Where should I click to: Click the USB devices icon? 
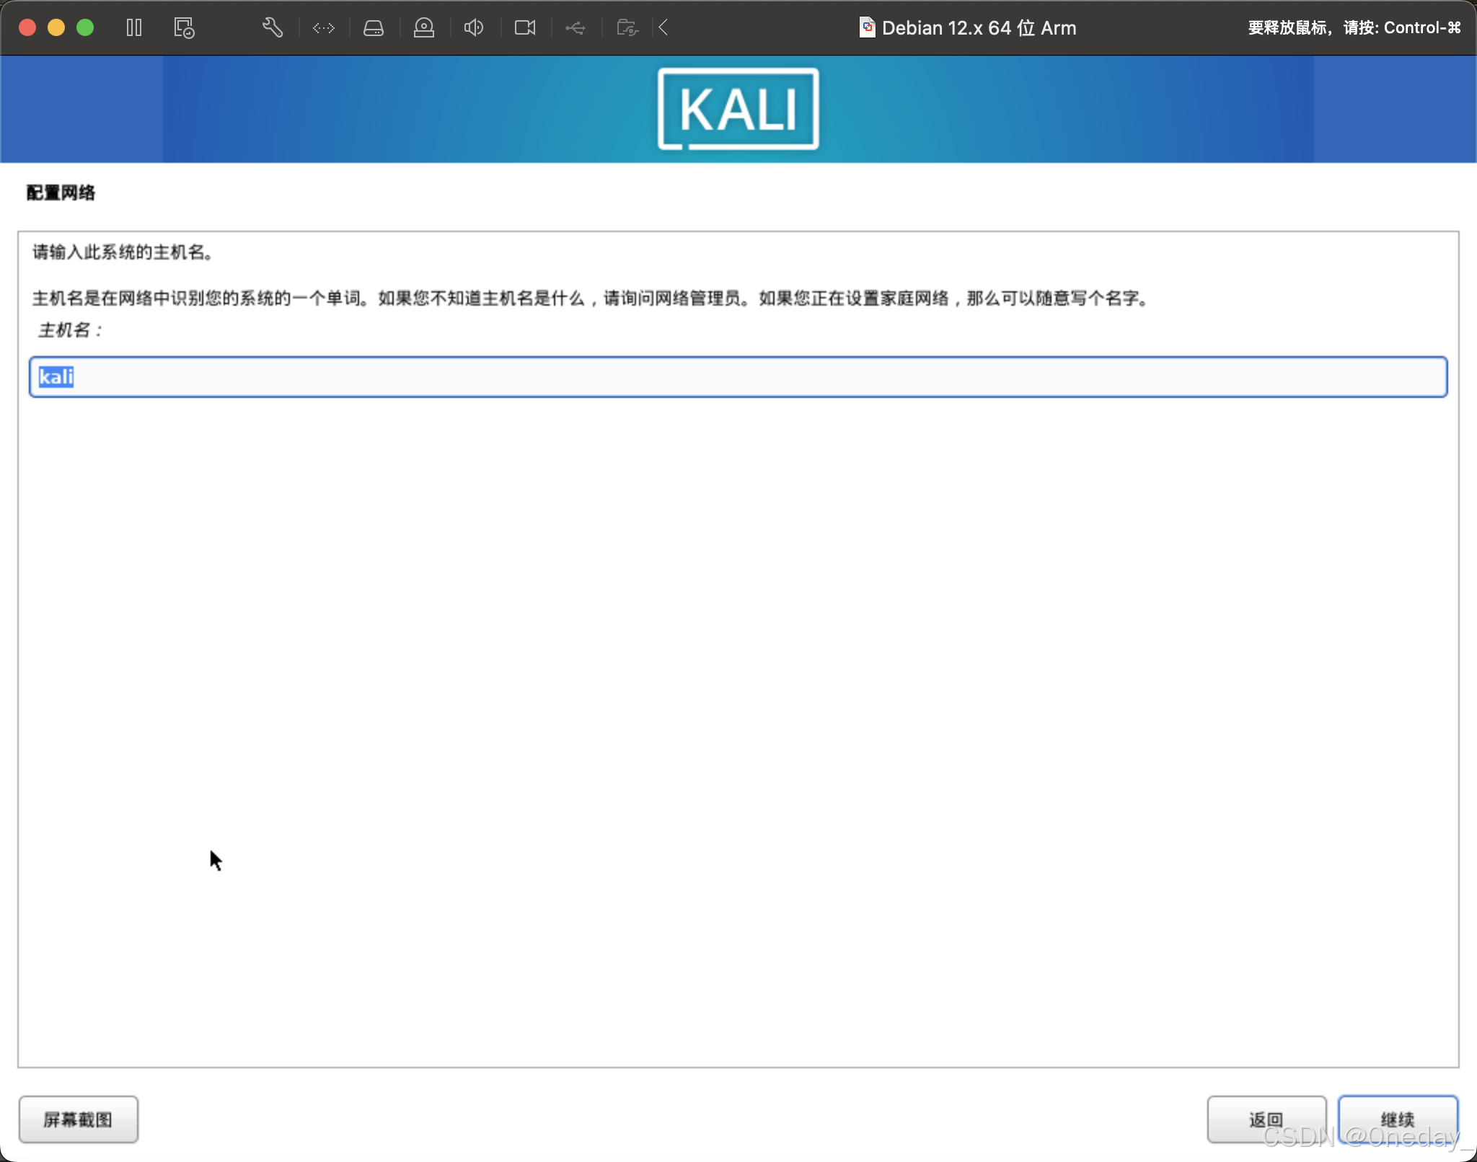coord(576,28)
